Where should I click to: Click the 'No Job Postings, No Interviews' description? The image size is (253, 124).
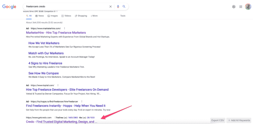pyautogui.click(x=62, y=57)
